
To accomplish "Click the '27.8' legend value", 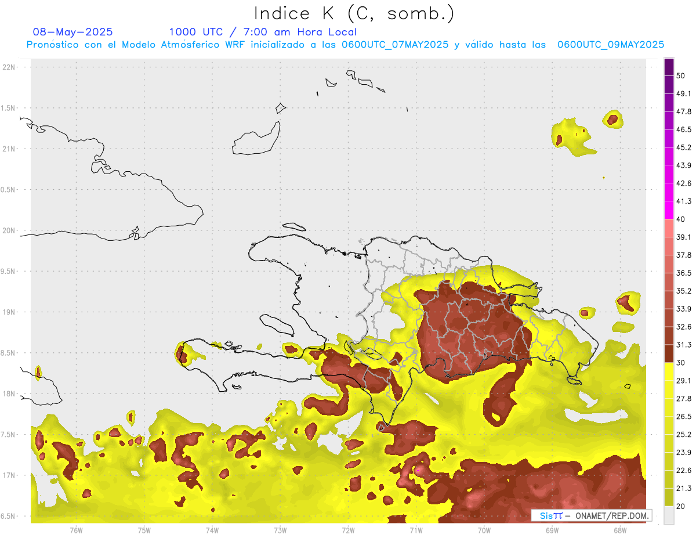I will 684,399.
